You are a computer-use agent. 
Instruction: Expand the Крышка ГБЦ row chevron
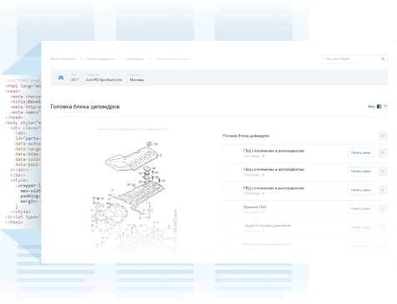coord(383,209)
